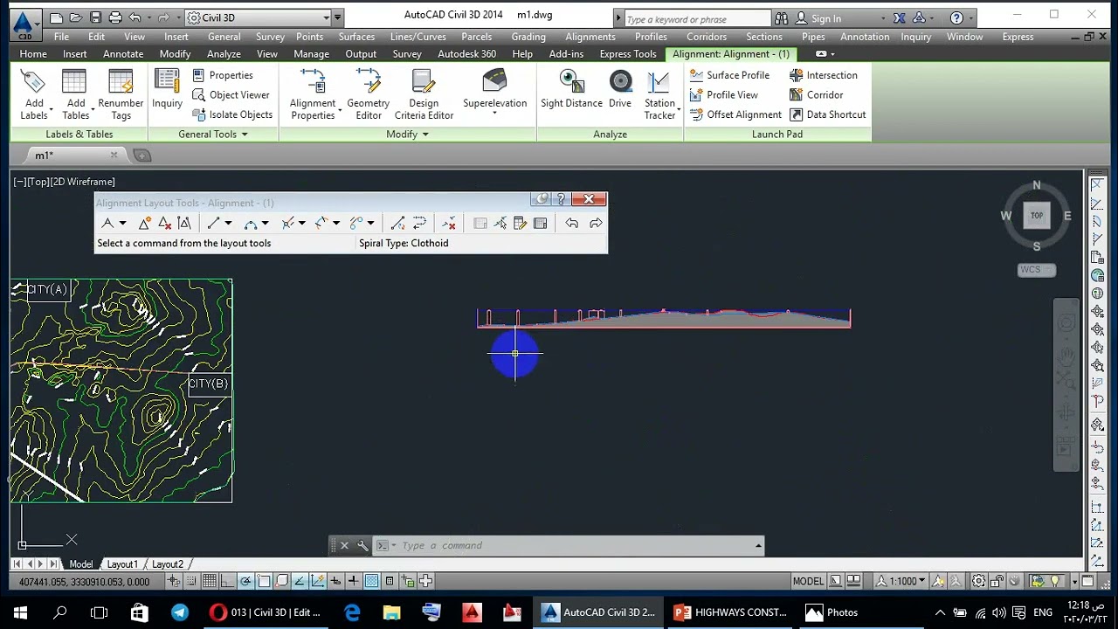Select the fixed line draw tool
Screen dimensions: 1118x629
214,224
